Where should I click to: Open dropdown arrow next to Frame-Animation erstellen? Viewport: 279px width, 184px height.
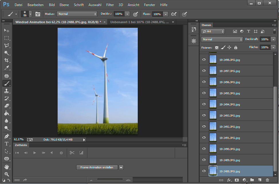point(121,167)
